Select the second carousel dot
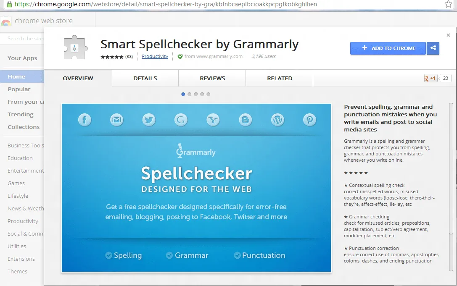The width and height of the screenshot is (457, 286). (189, 94)
